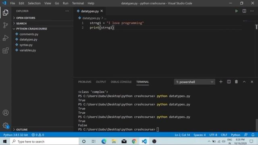258x145 pixels.
Task: Open Chrome from taskbar
Action: (x=134, y=141)
